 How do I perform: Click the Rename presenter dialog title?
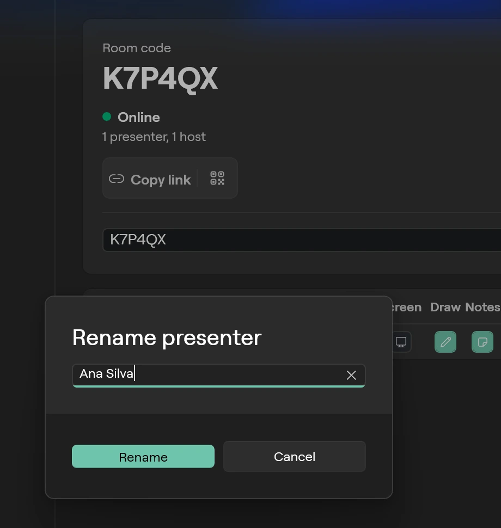pyautogui.click(x=167, y=337)
